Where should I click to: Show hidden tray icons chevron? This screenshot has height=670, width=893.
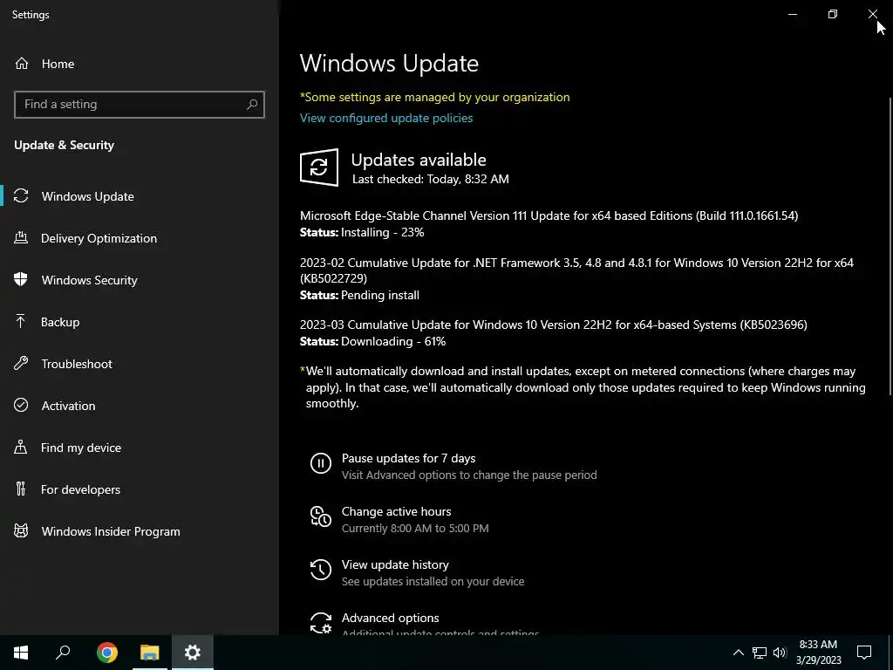(738, 653)
